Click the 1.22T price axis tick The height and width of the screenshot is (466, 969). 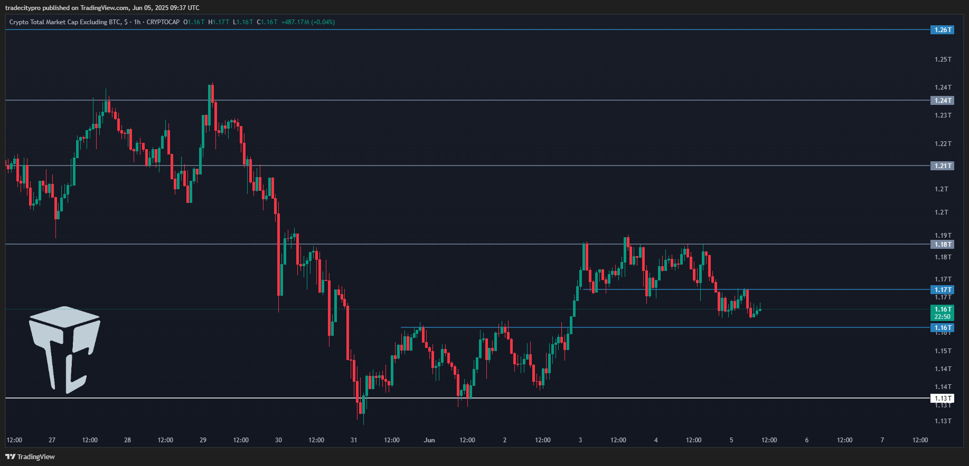943,143
